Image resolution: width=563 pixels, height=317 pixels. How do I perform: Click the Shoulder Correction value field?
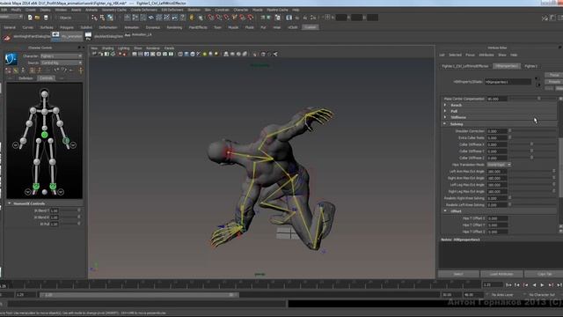(497, 131)
